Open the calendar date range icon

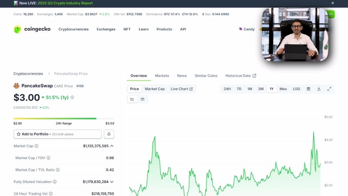pos(308,89)
